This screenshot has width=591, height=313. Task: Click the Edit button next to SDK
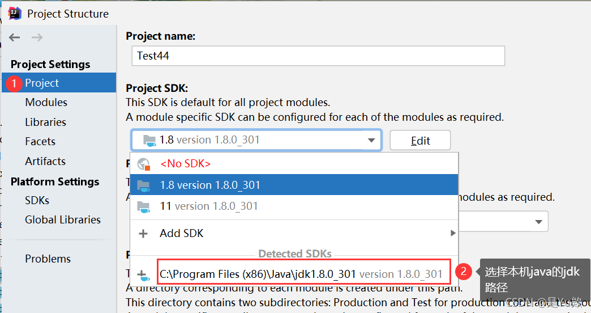click(x=420, y=141)
